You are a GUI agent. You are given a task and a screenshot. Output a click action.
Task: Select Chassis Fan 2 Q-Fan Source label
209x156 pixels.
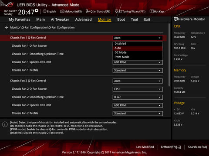pyautogui.click(x=29, y=89)
